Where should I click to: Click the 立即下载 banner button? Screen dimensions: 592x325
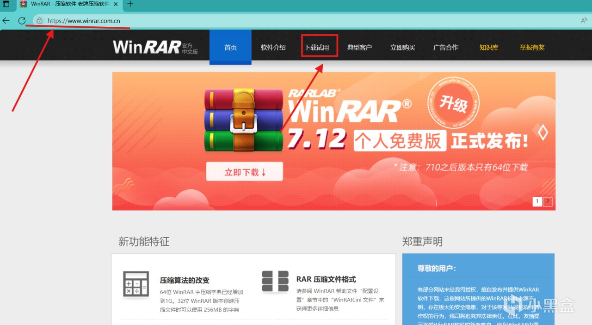[x=245, y=172]
